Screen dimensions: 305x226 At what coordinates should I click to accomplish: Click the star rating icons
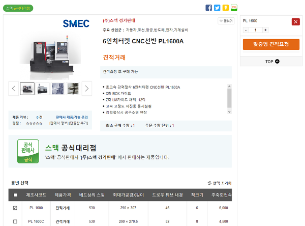click(x=34, y=123)
